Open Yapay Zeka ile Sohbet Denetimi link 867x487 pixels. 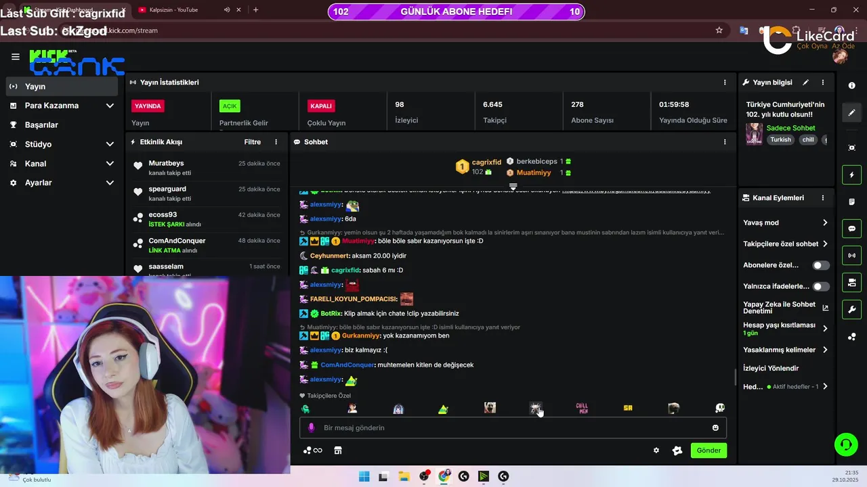[x=786, y=308]
